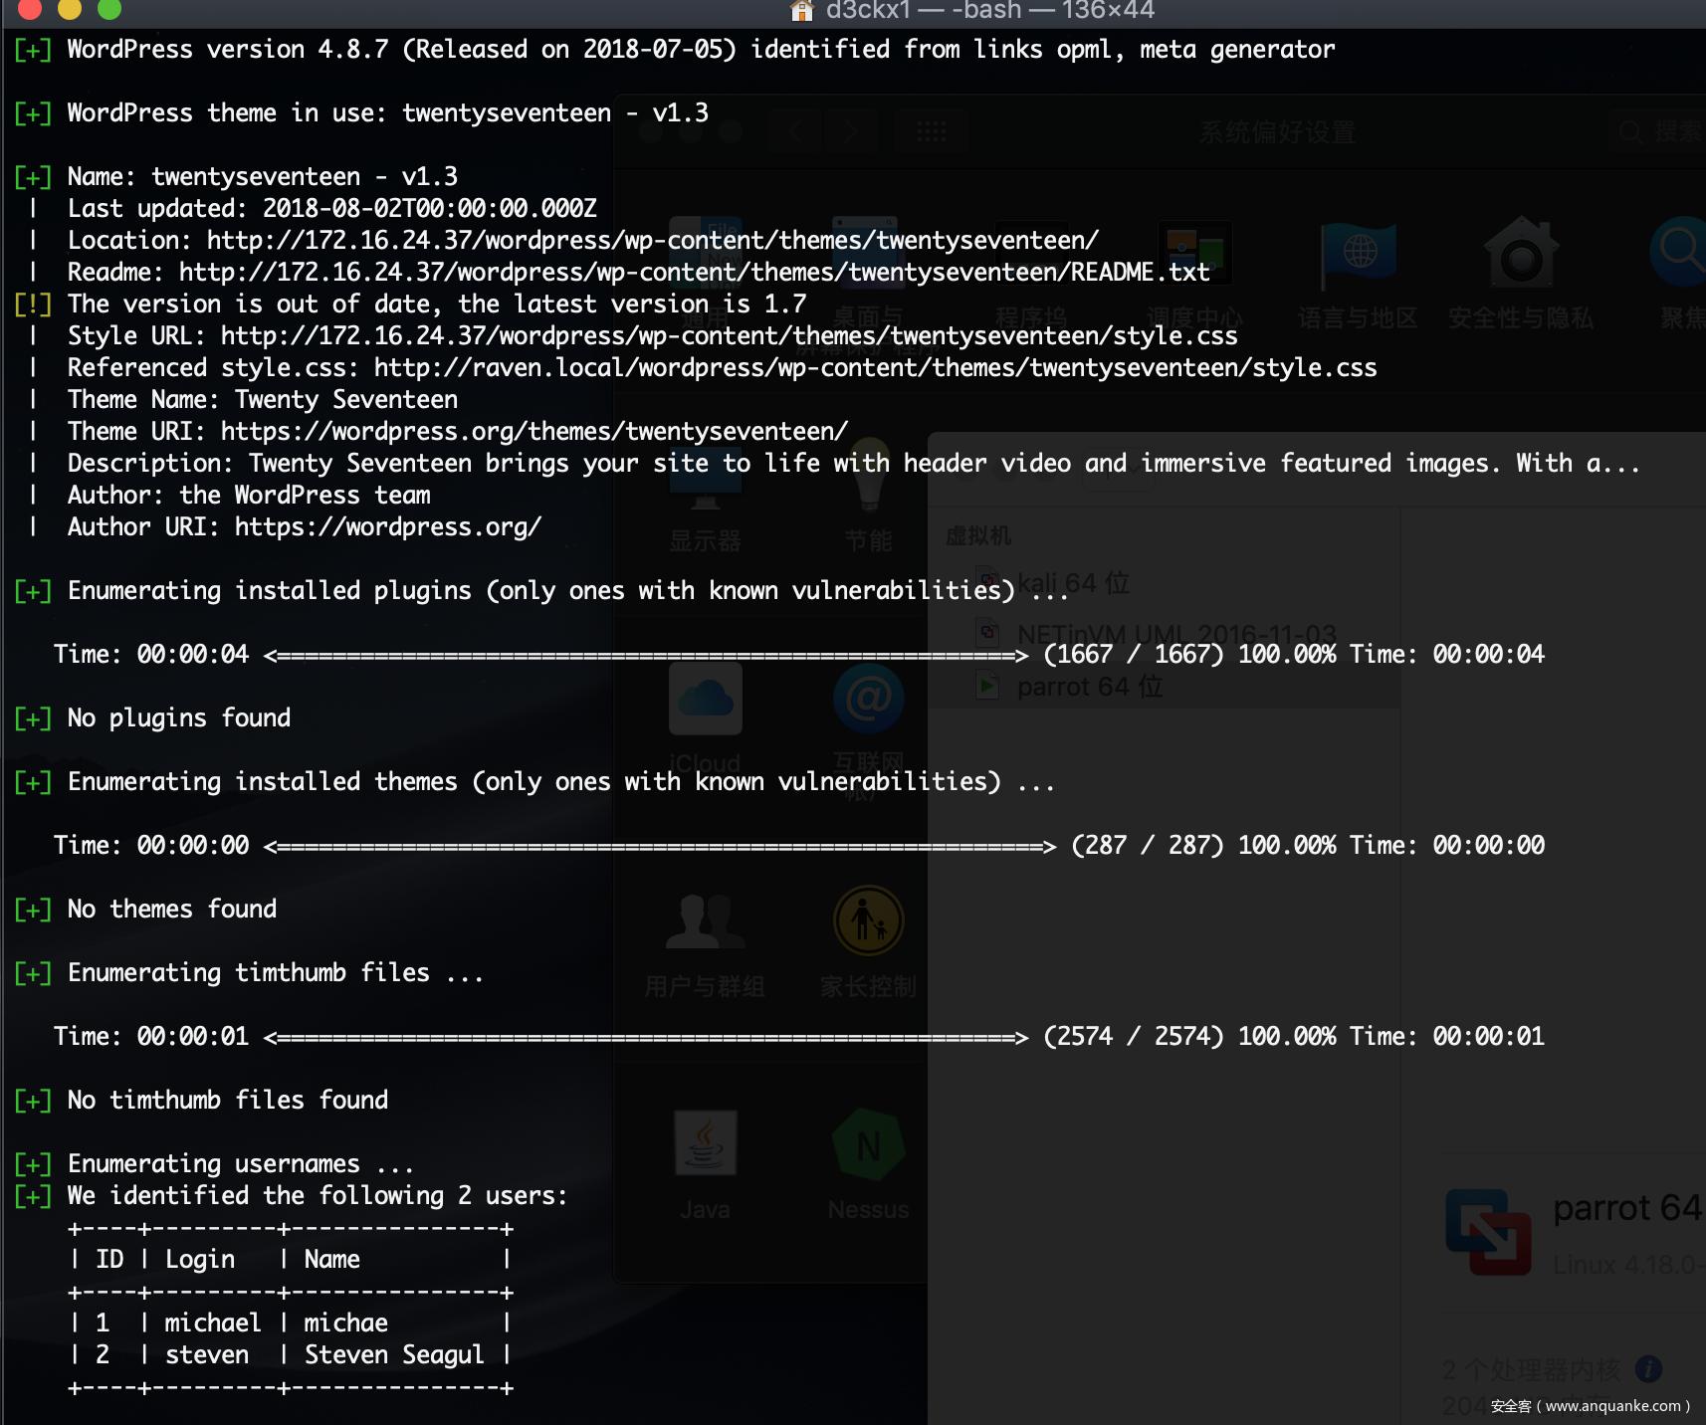Image resolution: width=1706 pixels, height=1425 pixels.
Task: Click the green zoom button of terminal
Action: [x=109, y=9]
